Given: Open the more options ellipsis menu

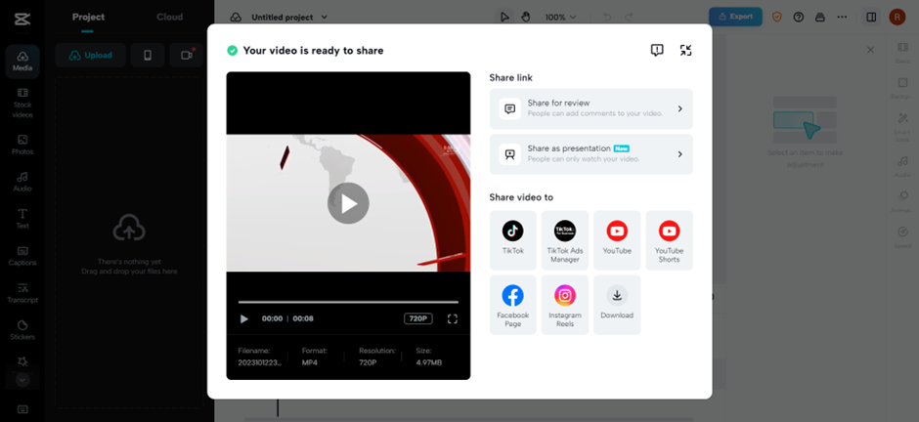Looking at the screenshot, I should click(842, 17).
